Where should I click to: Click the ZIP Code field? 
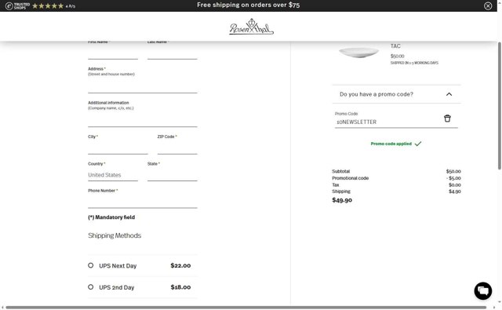click(177, 148)
